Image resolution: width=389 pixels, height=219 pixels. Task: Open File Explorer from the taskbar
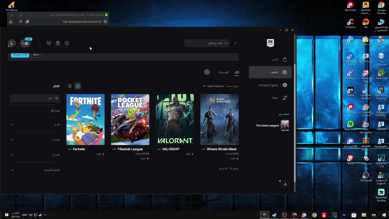[x=364, y=215]
